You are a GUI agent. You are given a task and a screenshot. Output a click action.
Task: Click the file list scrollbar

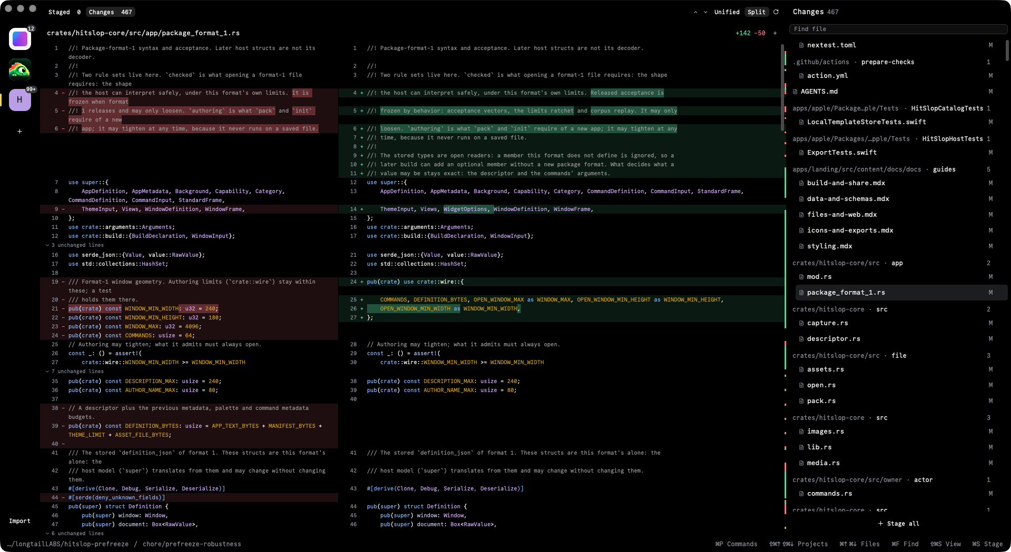(x=1007, y=51)
